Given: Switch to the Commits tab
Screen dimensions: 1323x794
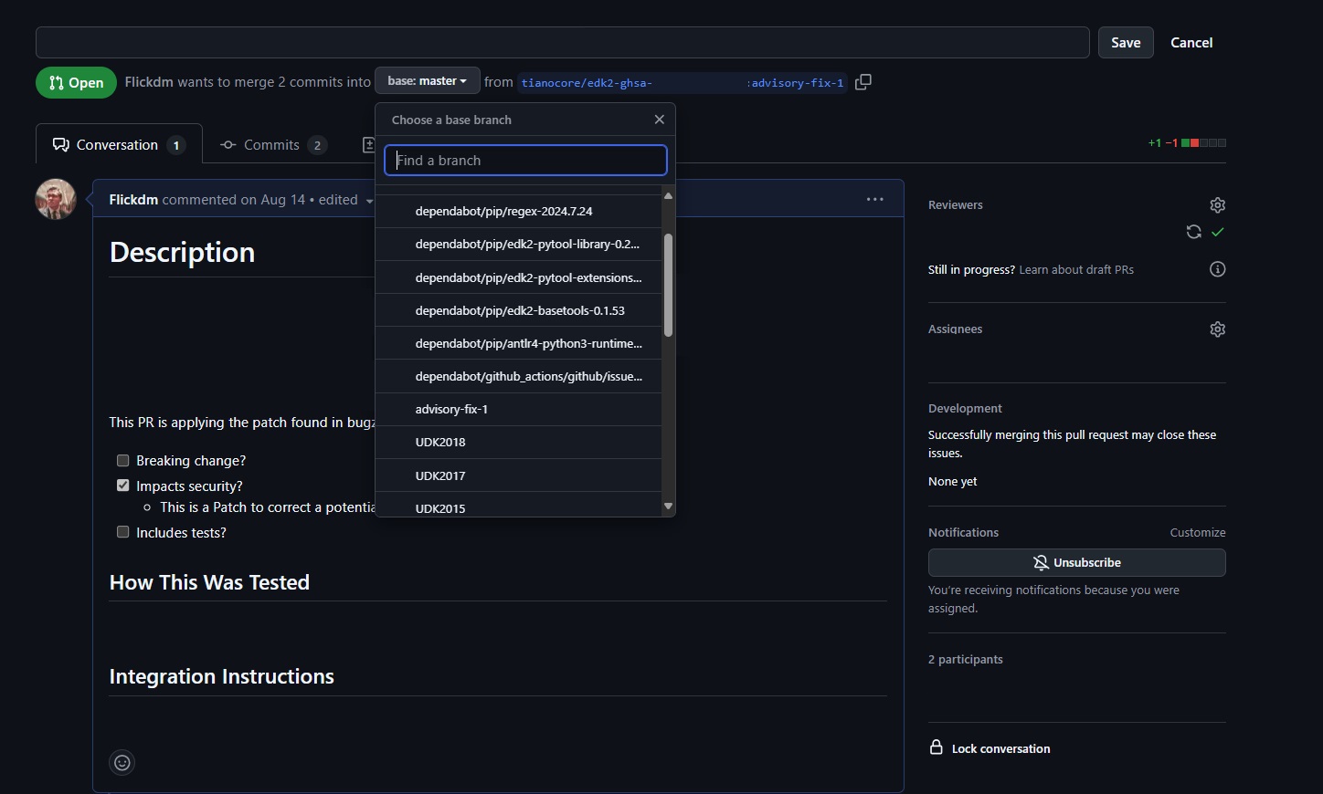Looking at the screenshot, I should [272, 145].
